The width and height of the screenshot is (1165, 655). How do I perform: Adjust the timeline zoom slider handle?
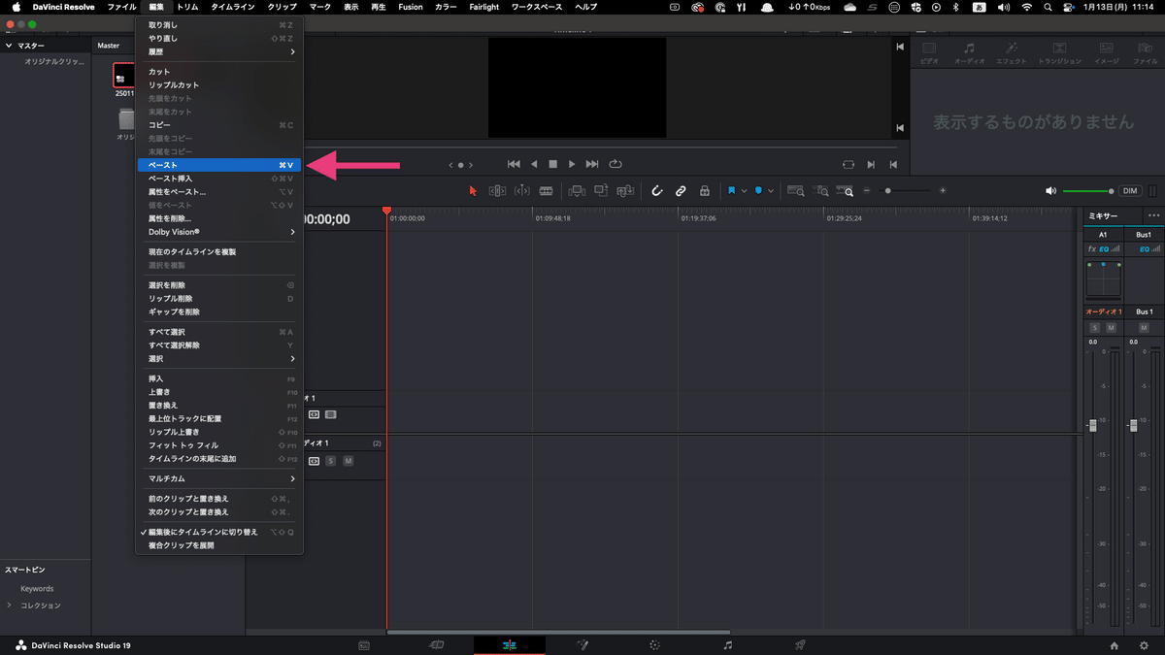887,191
